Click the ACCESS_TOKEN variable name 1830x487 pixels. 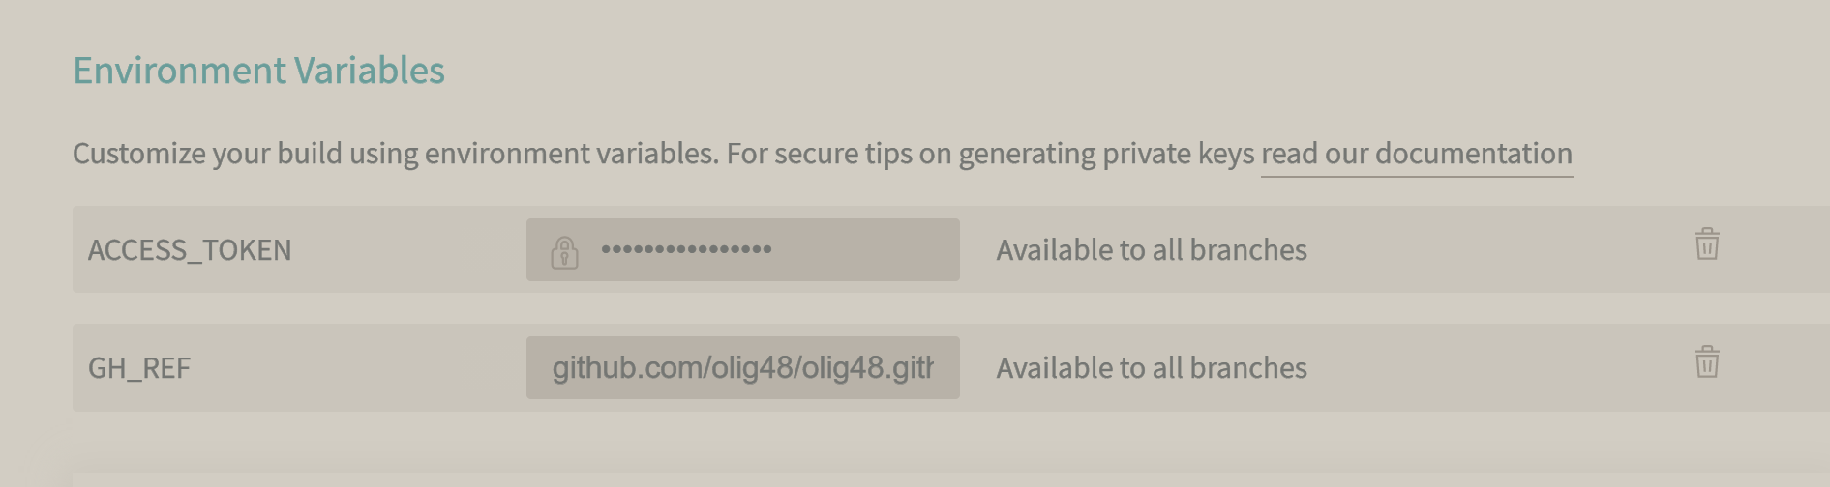[190, 250]
